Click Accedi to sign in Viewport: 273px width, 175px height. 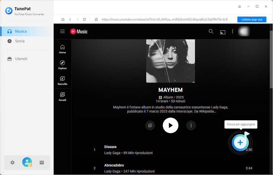(x=62, y=97)
